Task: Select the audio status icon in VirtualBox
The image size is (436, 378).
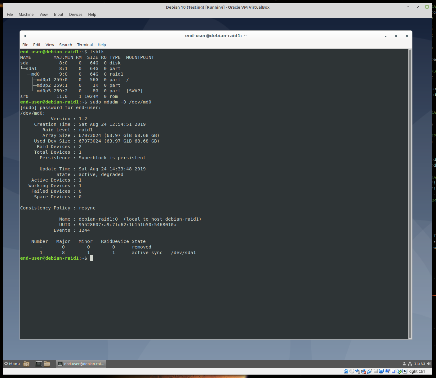Action: 358,371
